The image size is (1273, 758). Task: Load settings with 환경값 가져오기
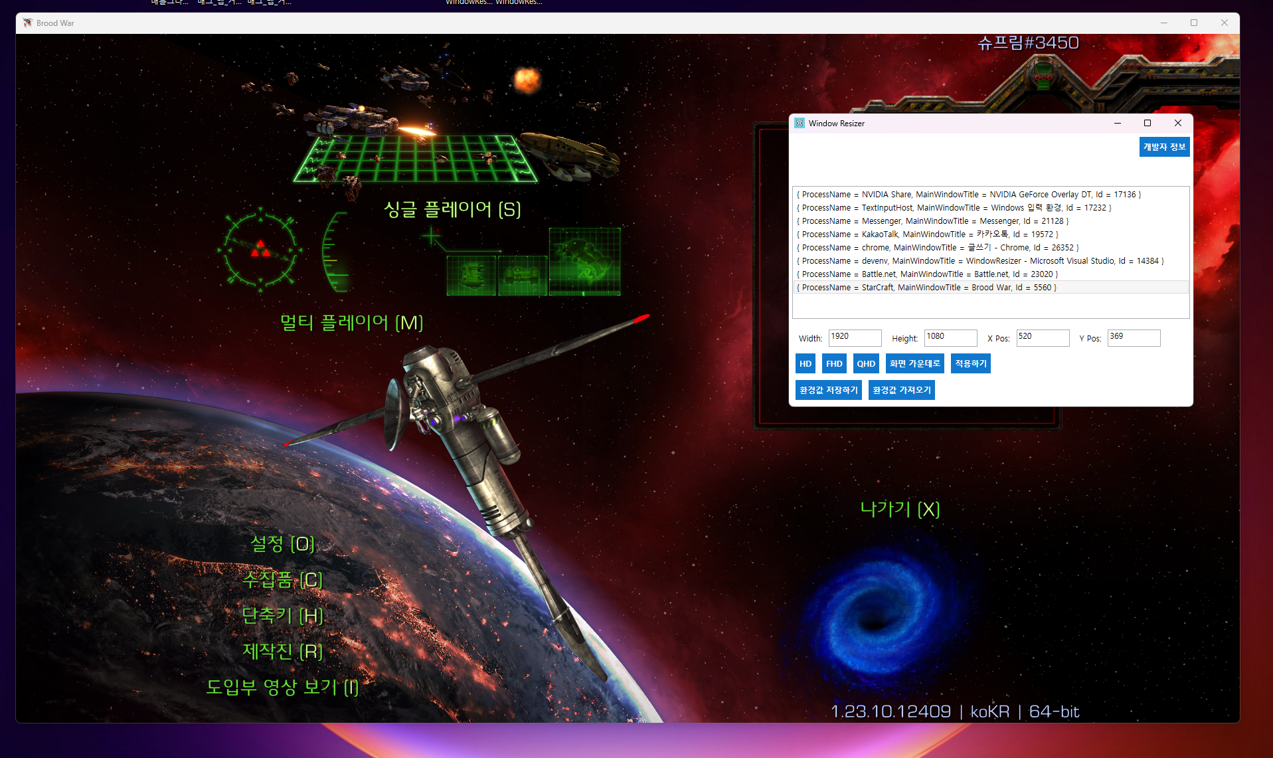(x=902, y=390)
